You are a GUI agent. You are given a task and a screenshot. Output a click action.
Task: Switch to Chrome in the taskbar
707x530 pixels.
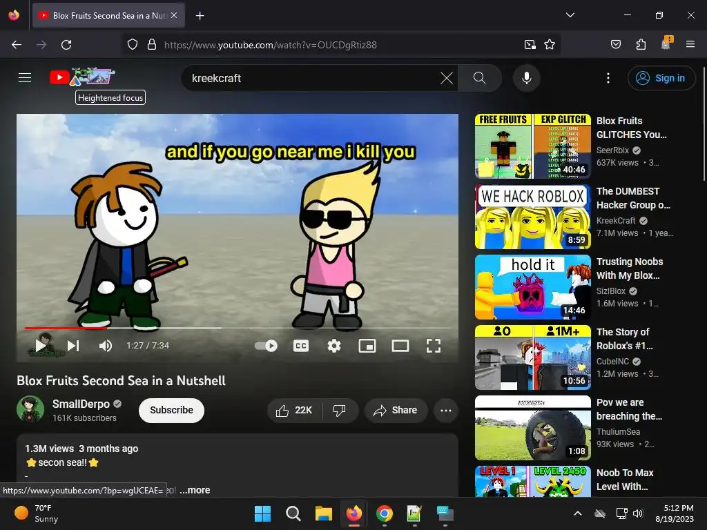pyautogui.click(x=384, y=513)
